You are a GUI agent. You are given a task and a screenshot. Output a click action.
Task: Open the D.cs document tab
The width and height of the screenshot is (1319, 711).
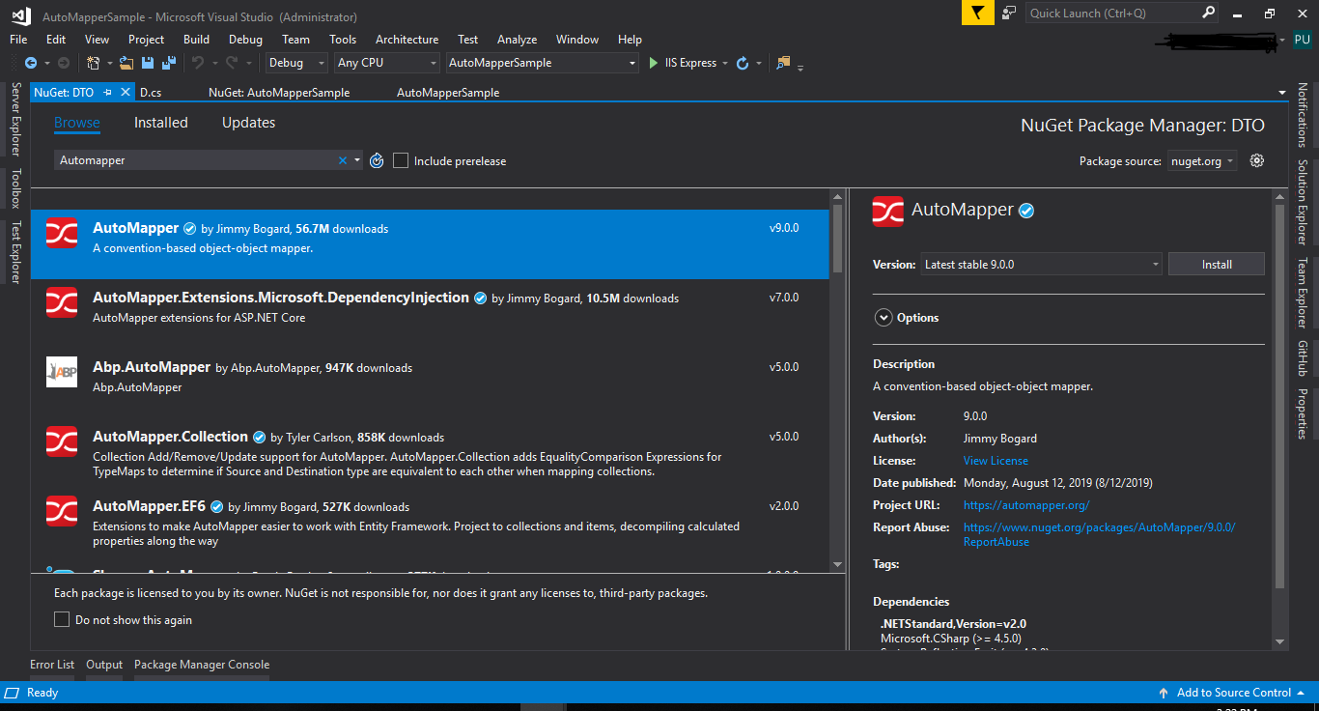point(151,93)
